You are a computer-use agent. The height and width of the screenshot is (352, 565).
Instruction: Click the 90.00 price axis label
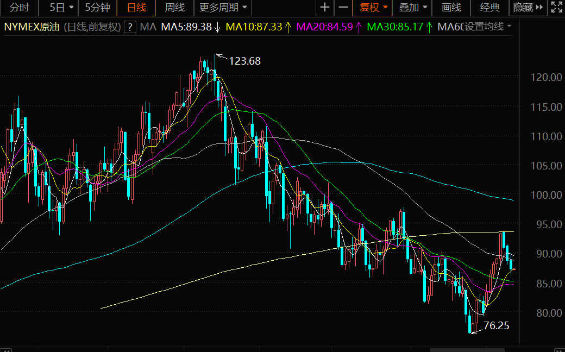coord(549,254)
